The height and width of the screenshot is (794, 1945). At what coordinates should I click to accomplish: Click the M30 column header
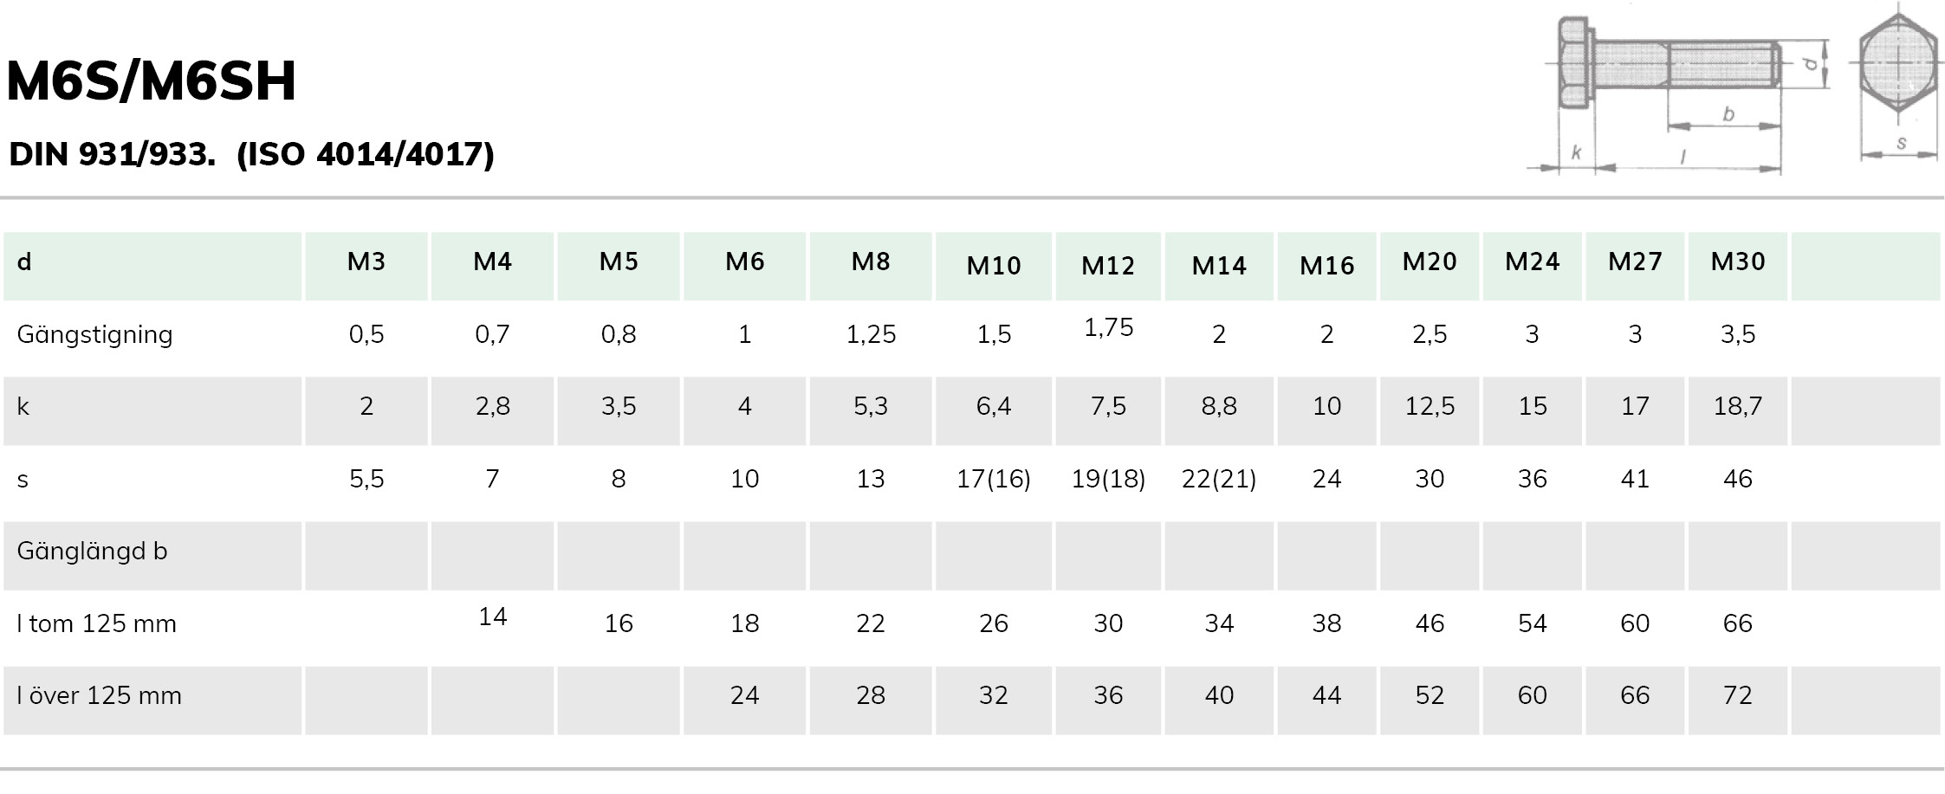[x=1738, y=261]
